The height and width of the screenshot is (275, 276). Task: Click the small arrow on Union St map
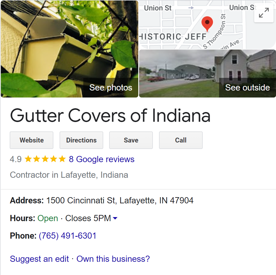point(191,8)
